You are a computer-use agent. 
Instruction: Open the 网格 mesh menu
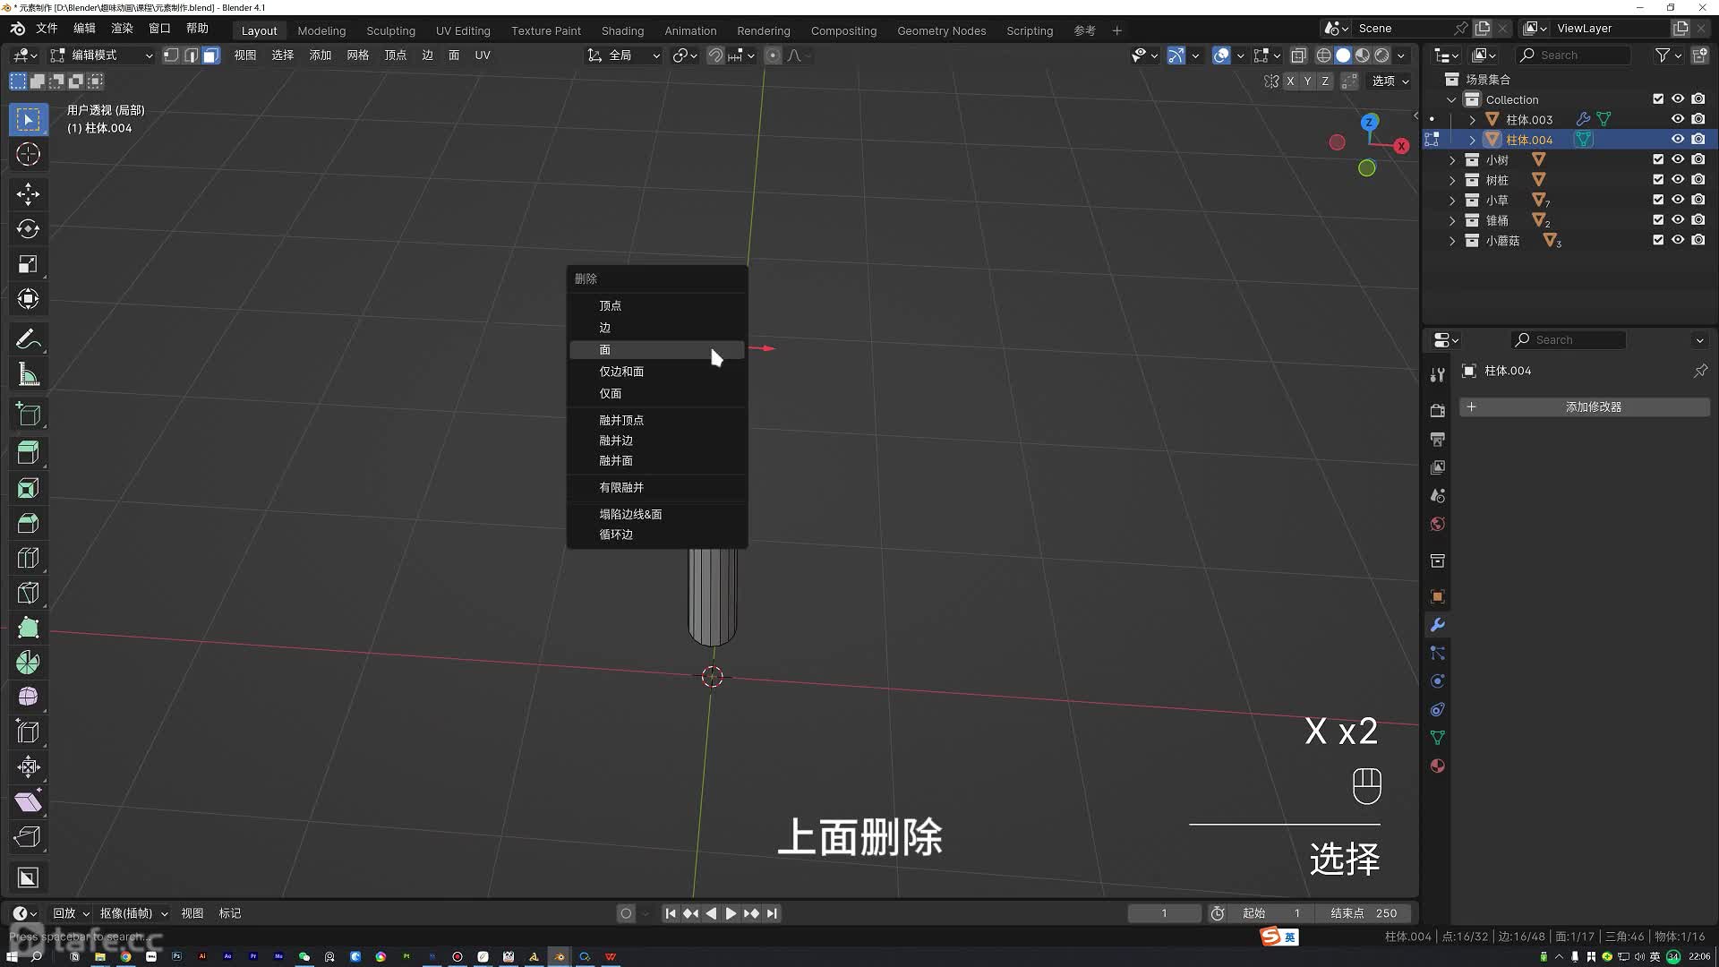[358, 56]
